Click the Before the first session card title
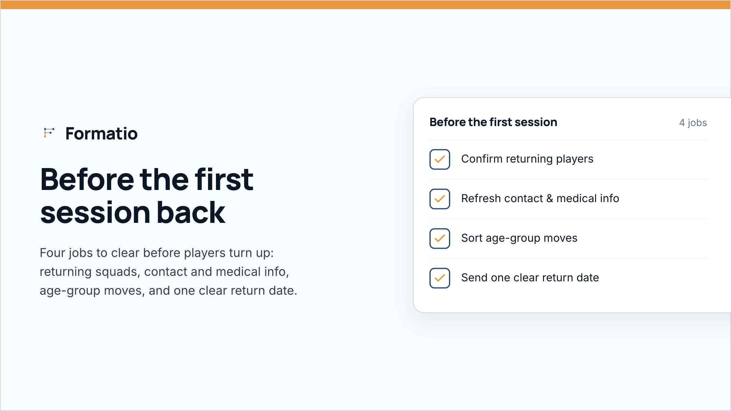731x411 pixels. 493,122
